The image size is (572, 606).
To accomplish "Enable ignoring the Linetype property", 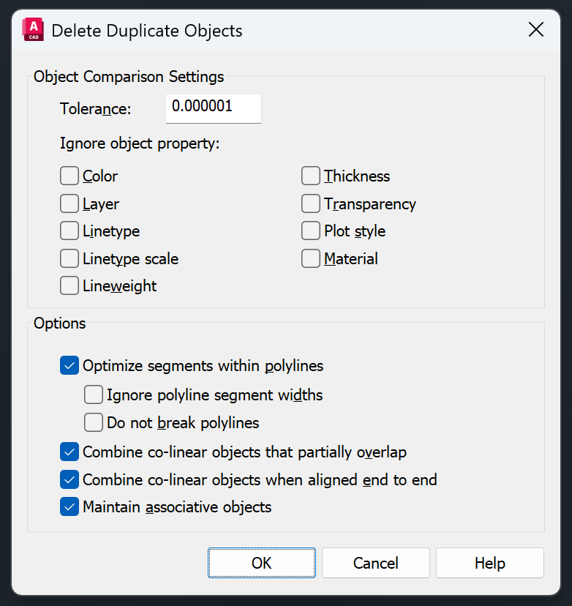I will (x=69, y=231).
